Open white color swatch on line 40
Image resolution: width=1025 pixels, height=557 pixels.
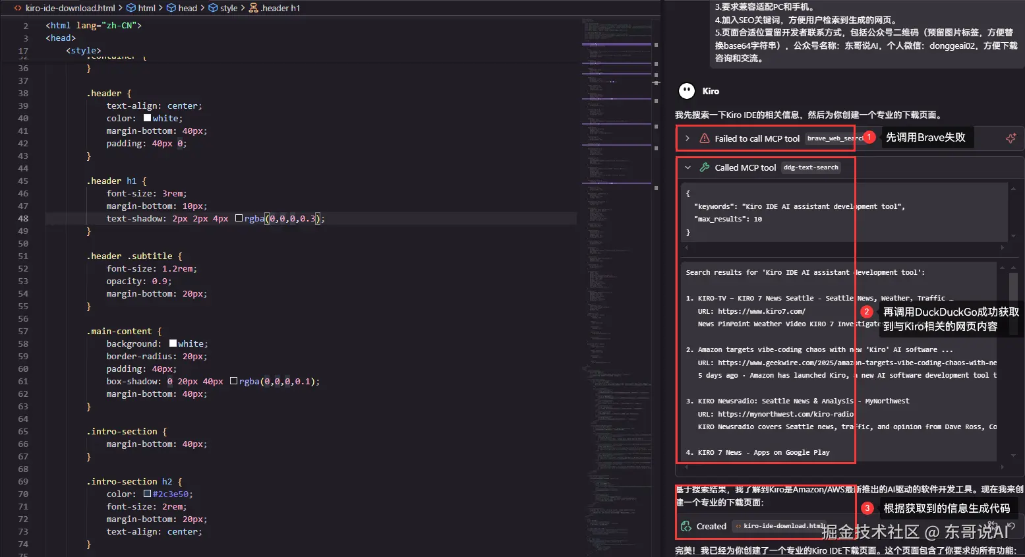(147, 118)
